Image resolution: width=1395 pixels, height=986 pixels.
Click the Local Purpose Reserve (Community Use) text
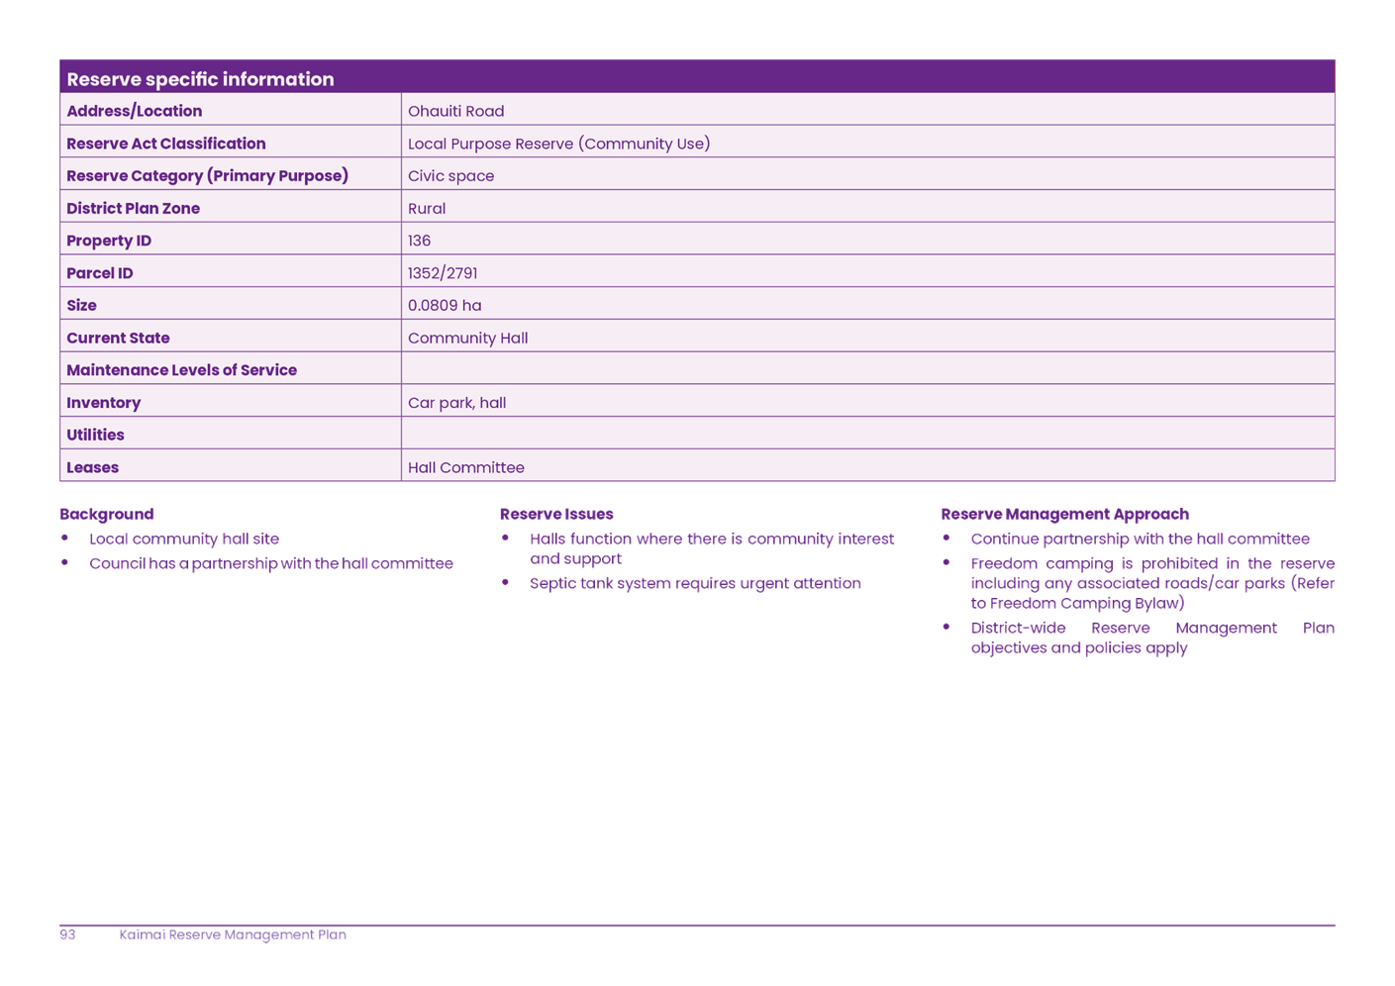click(x=559, y=144)
